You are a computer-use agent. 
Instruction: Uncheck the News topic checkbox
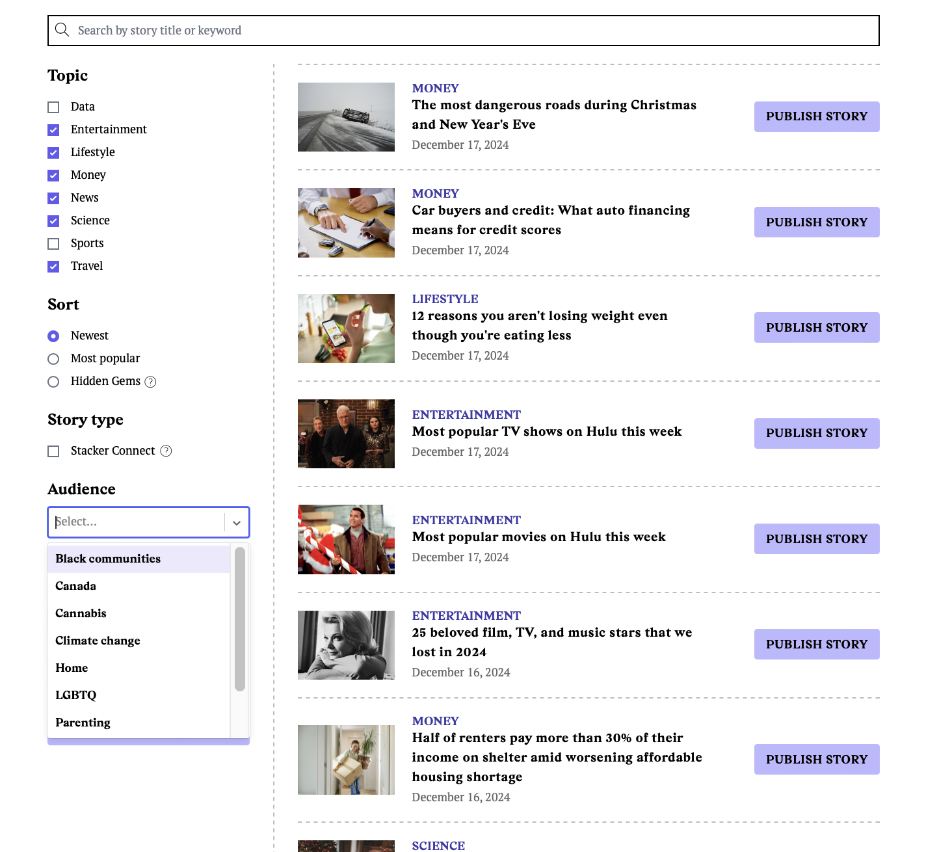[53, 198]
